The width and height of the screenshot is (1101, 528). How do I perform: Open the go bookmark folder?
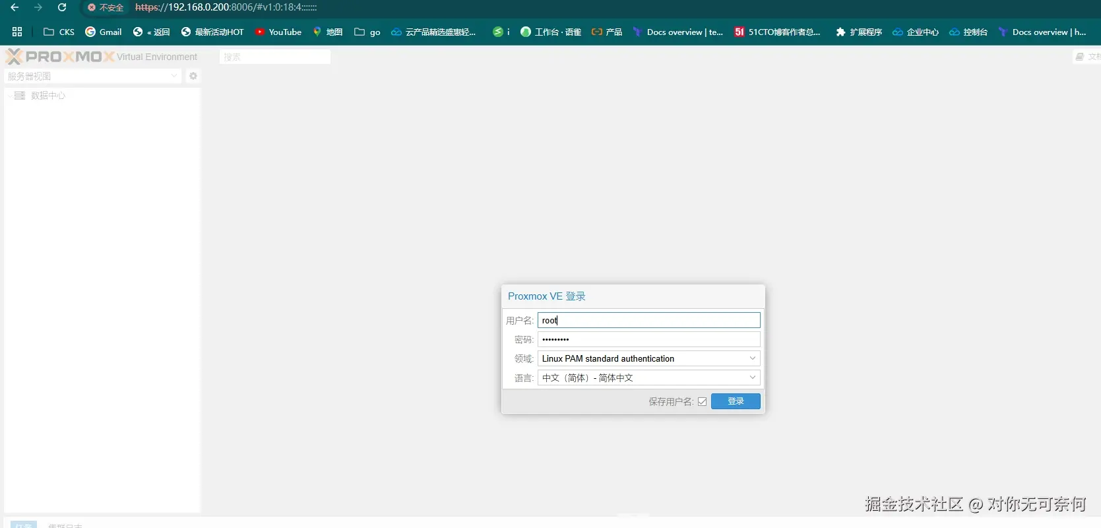coord(367,32)
